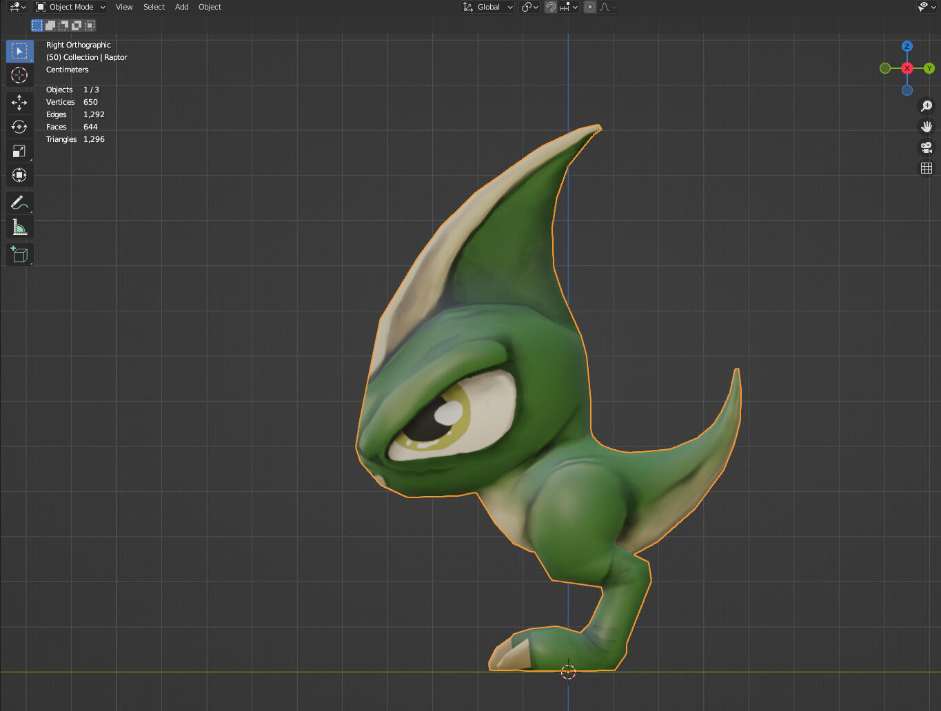Toggle proportional editing in the header
Screen dimensions: 941x711
tap(590, 7)
